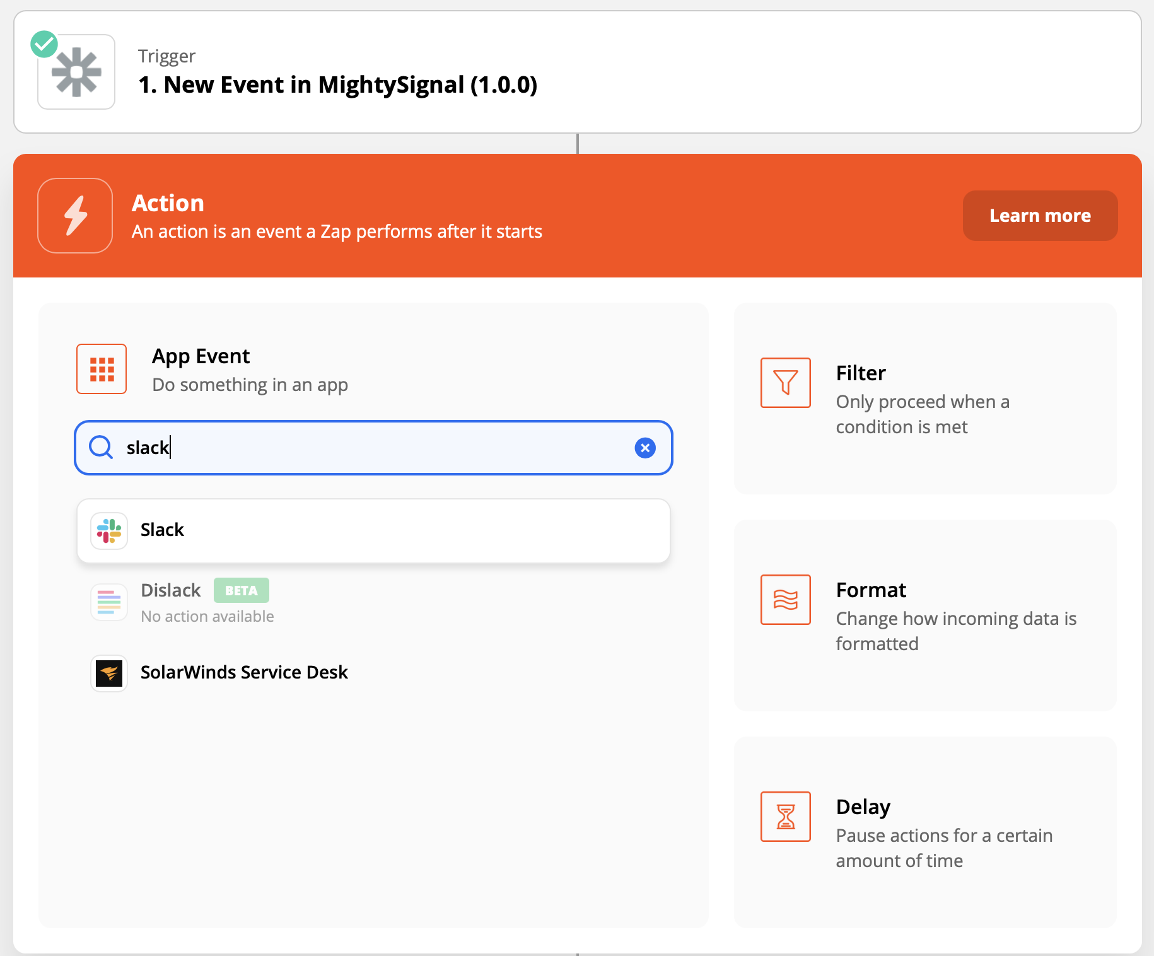Click the Filter funnel icon
Screen dimensions: 1154x956
[786, 383]
